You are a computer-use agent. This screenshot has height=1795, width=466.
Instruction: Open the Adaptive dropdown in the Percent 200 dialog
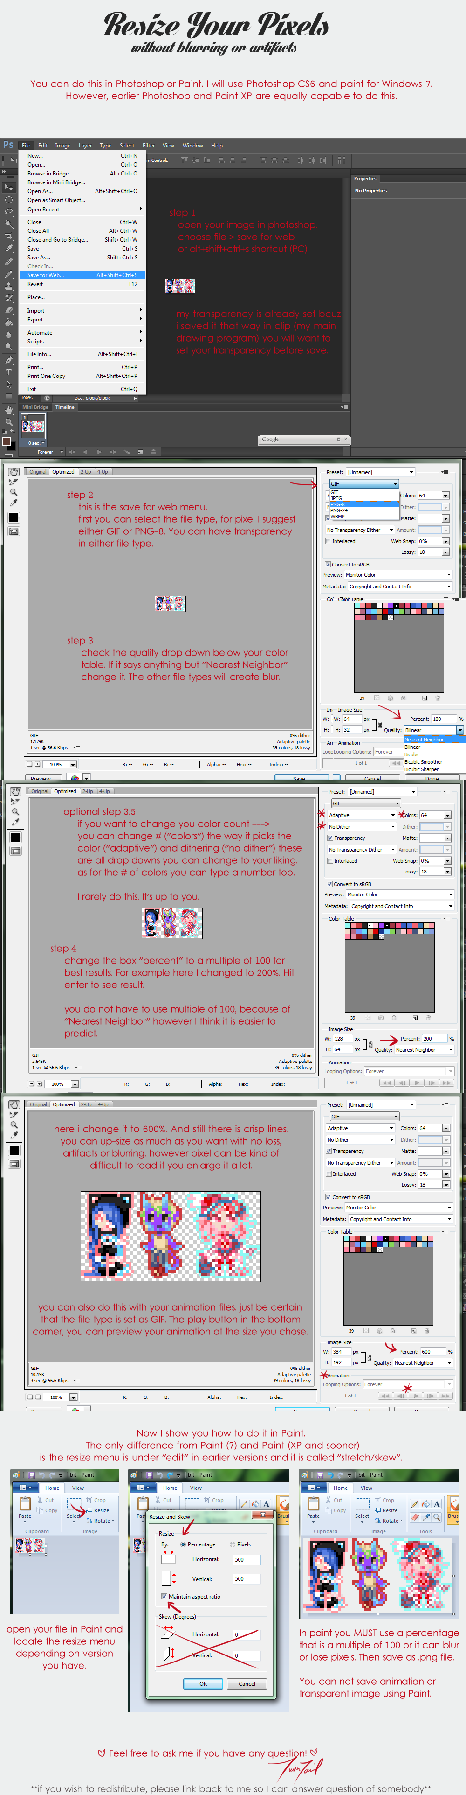pos(361,815)
